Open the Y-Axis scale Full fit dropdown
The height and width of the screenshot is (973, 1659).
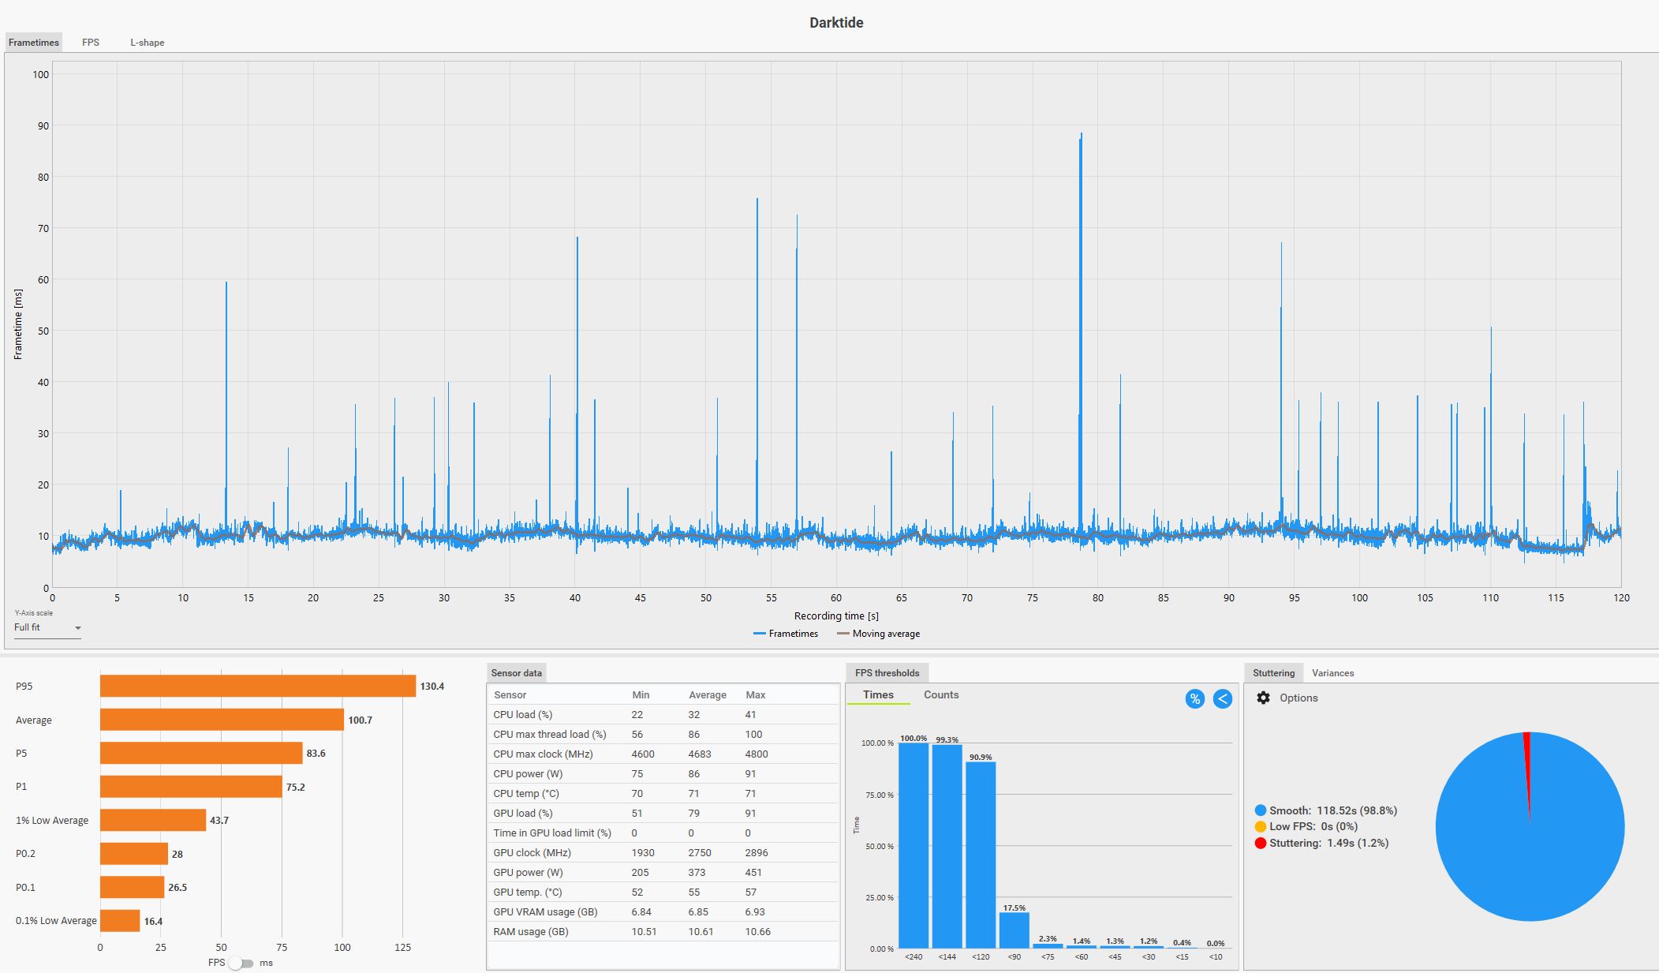47,627
